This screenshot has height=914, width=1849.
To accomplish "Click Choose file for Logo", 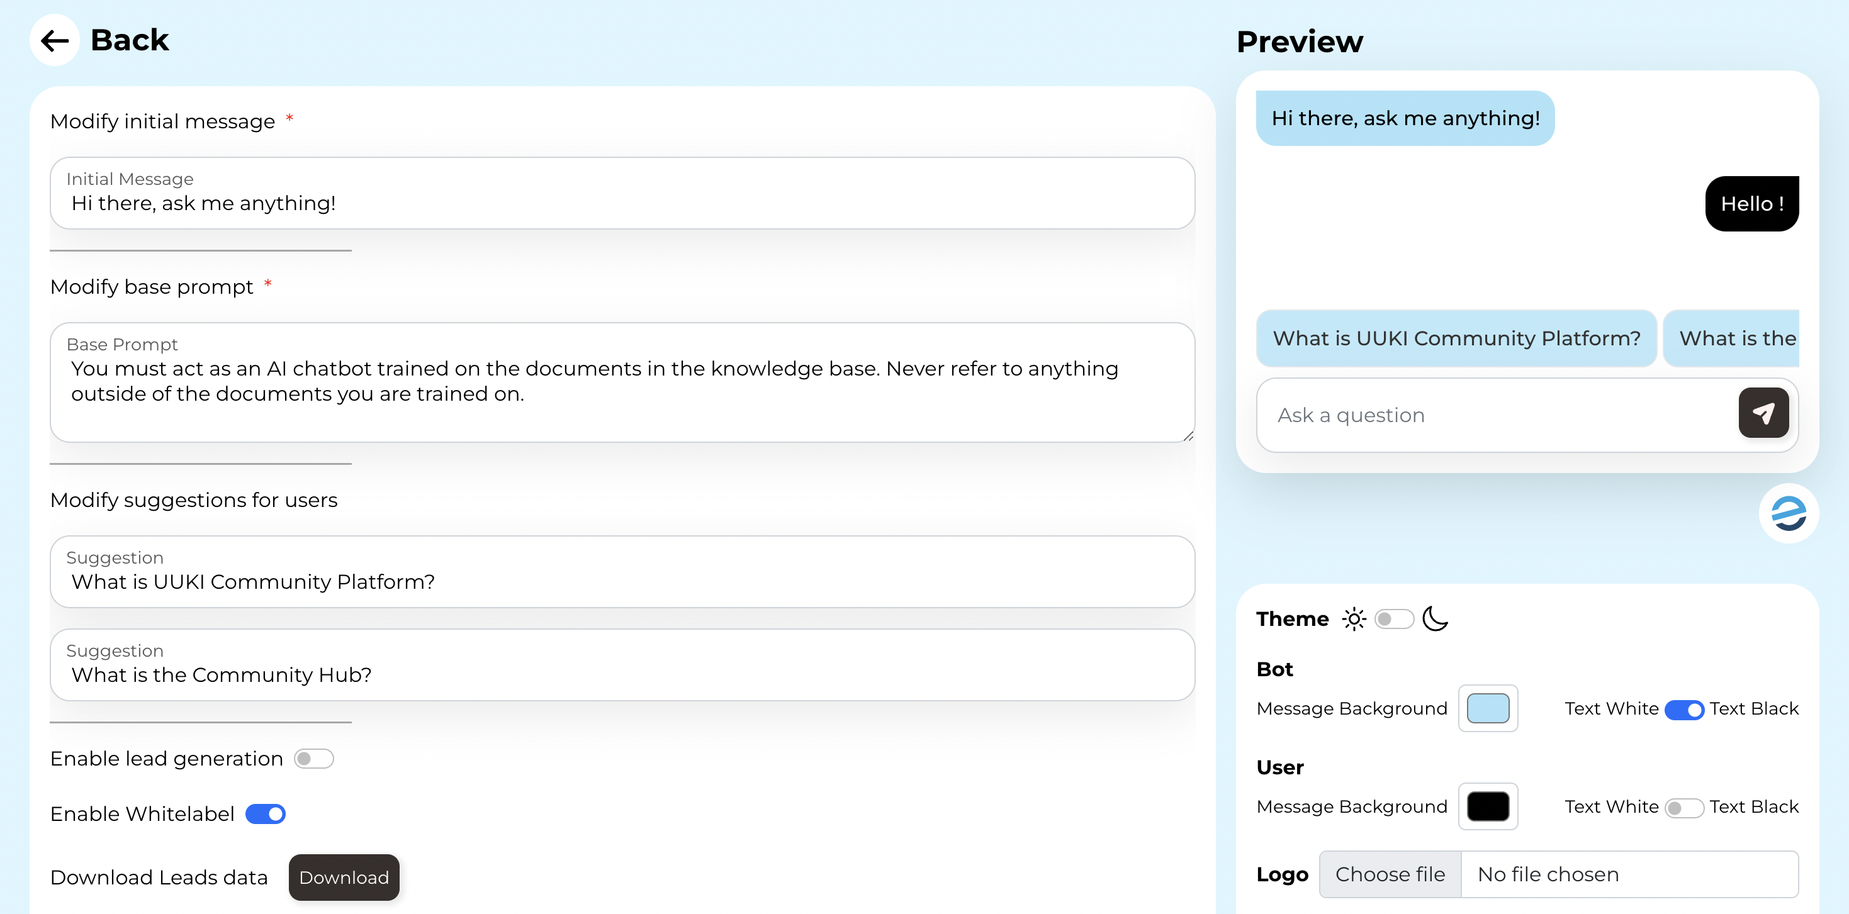I will [1390, 874].
